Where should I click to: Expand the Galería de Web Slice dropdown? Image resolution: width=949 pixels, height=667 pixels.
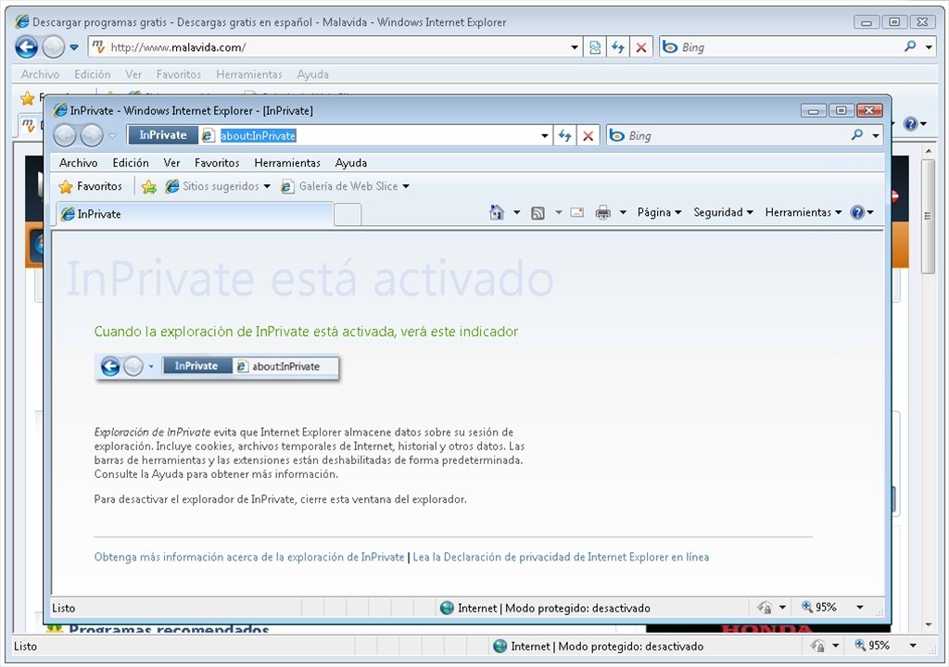pyautogui.click(x=406, y=186)
